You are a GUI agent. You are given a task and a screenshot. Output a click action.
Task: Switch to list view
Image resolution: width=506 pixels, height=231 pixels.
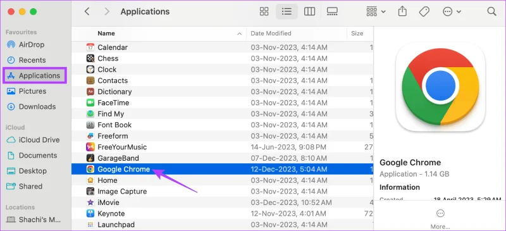point(287,11)
